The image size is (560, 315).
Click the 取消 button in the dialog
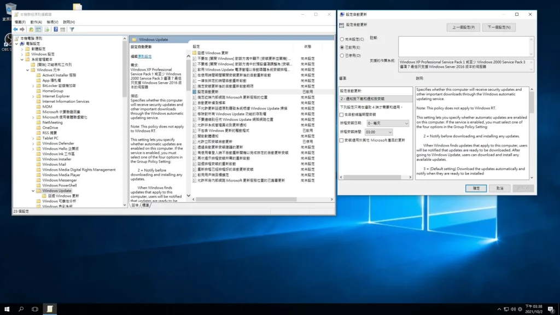pyautogui.click(x=500, y=188)
